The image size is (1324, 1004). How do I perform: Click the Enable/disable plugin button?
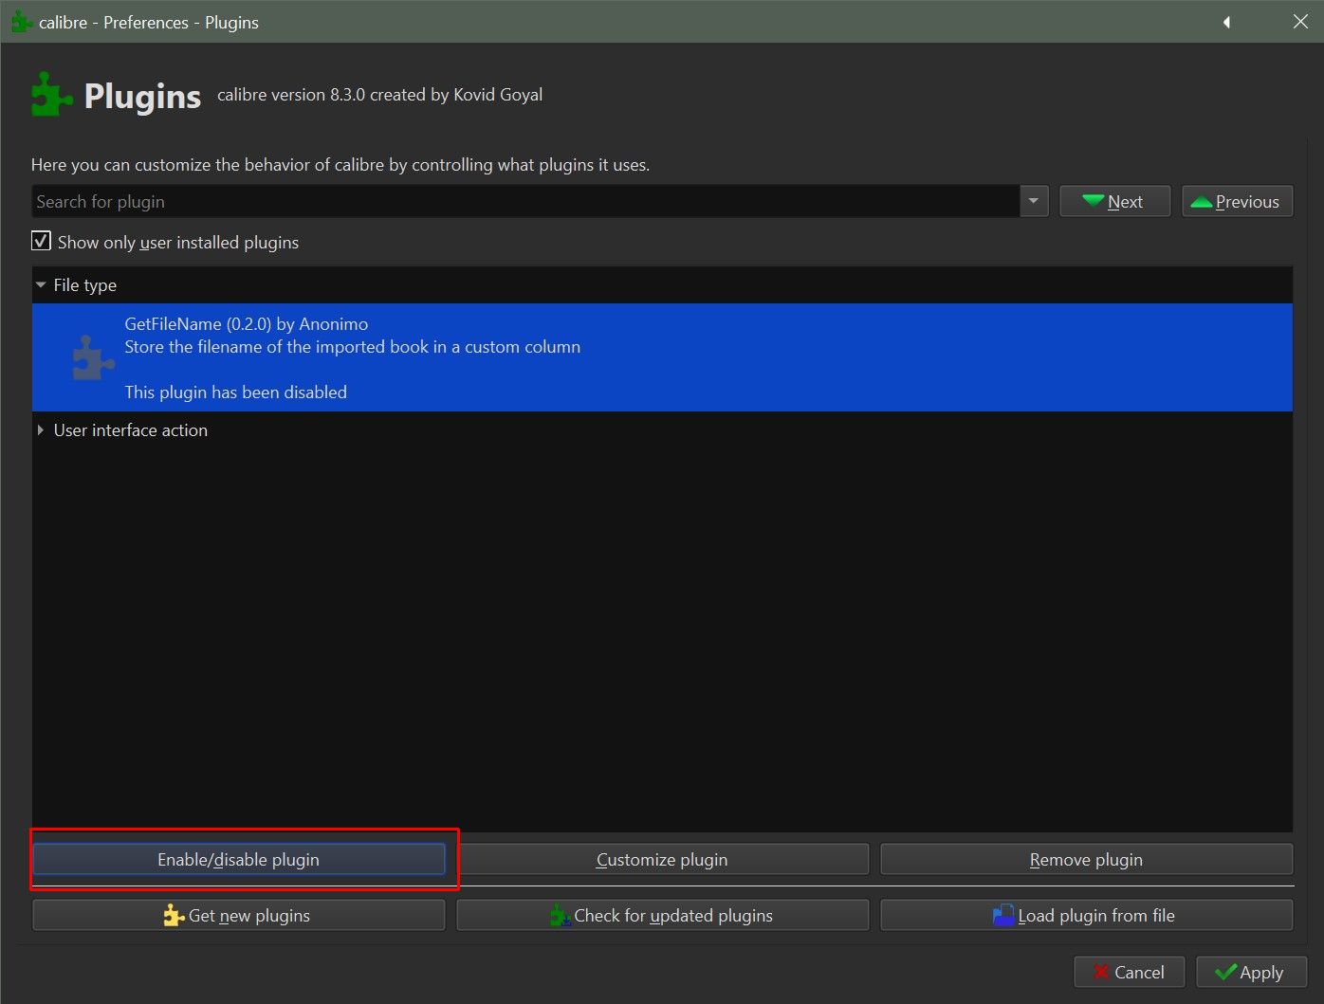pyautogui.click(x=239, y=859)
